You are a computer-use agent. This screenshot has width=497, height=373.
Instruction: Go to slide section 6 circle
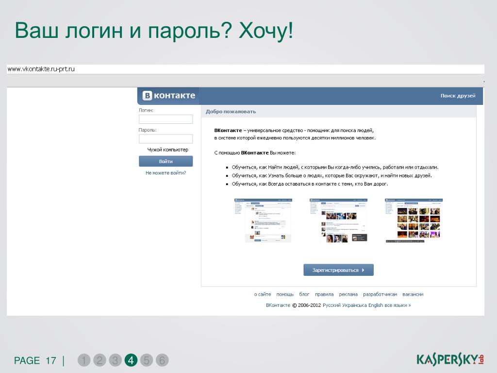click(x=162, y=360)
